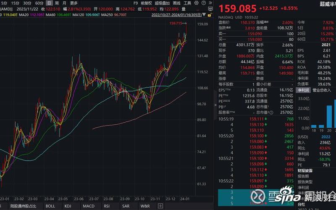Open the 更多 period dropdown
This screenshot has height=210, width=336.
(74, 3)
